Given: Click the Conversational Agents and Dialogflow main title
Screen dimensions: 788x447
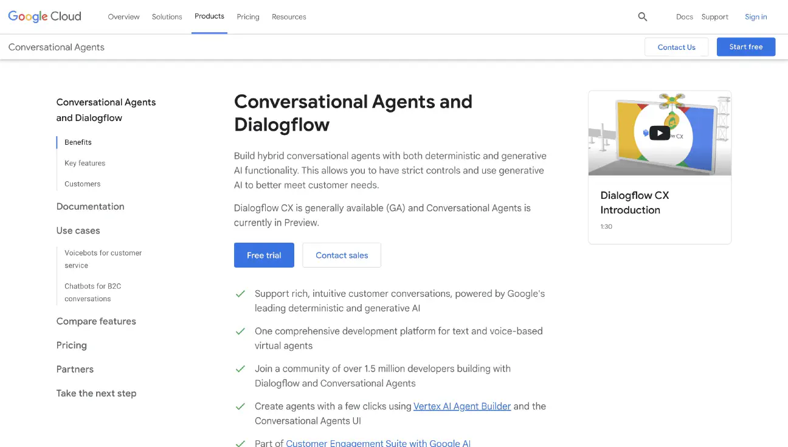Looking at the screenshot, I should tap(353, 113).
